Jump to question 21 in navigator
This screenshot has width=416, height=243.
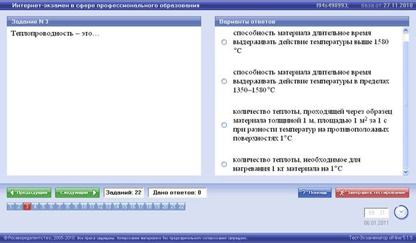(x=173, y=206)
